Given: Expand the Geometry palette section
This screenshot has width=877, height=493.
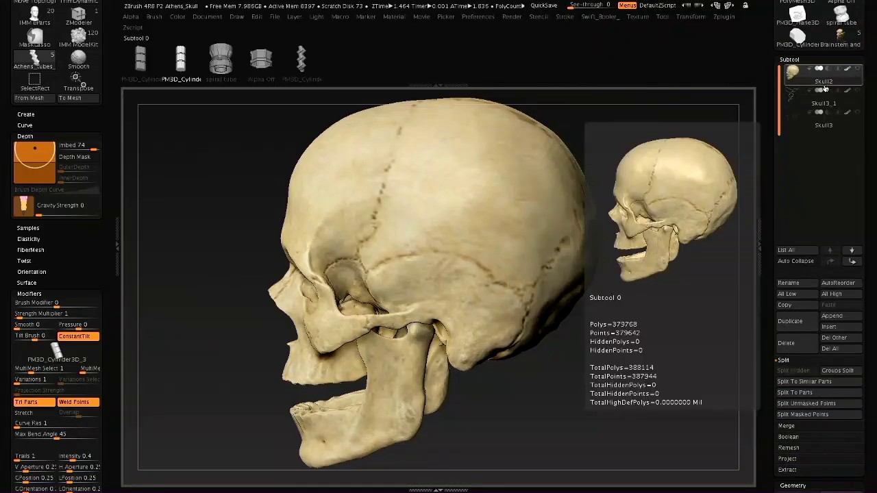Looking at the screenshot, I should coord(793,486).
